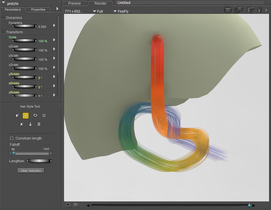Click the hand pan icon in render toolbar
Screen dimensions: 271x210
click(x=259, y=10)
